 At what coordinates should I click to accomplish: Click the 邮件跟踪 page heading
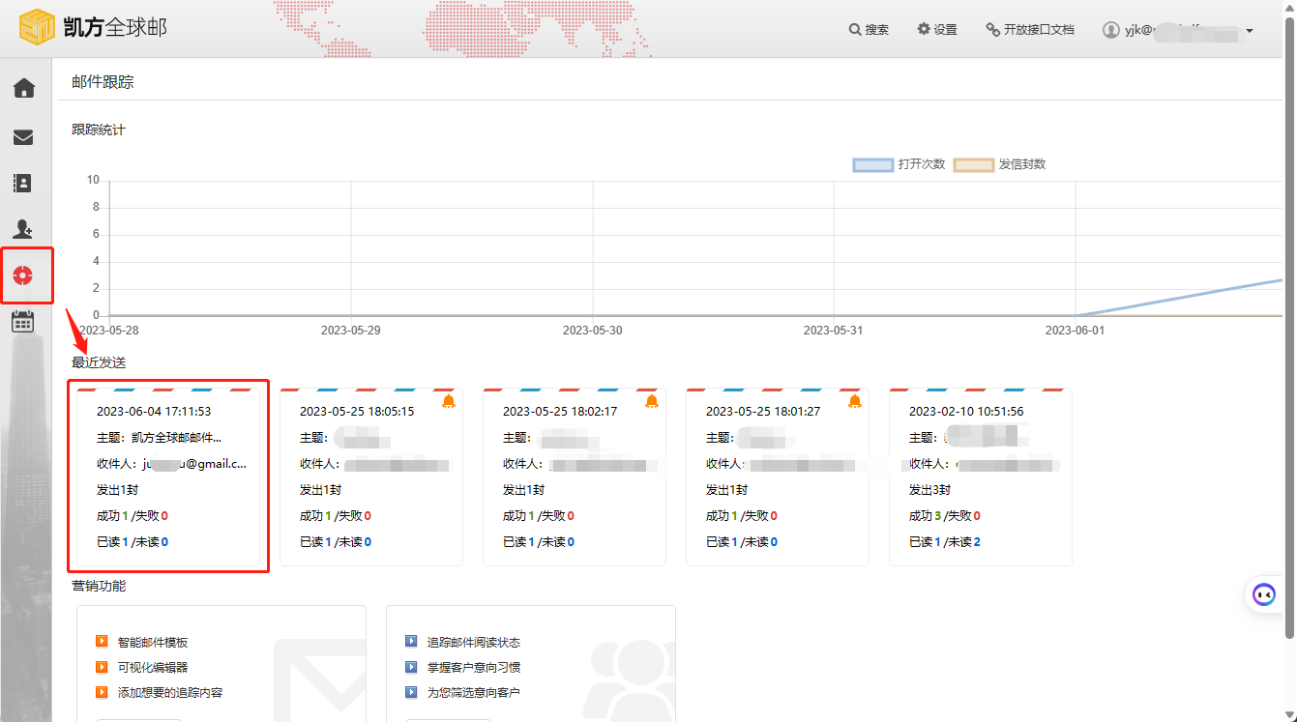(103, 82)
